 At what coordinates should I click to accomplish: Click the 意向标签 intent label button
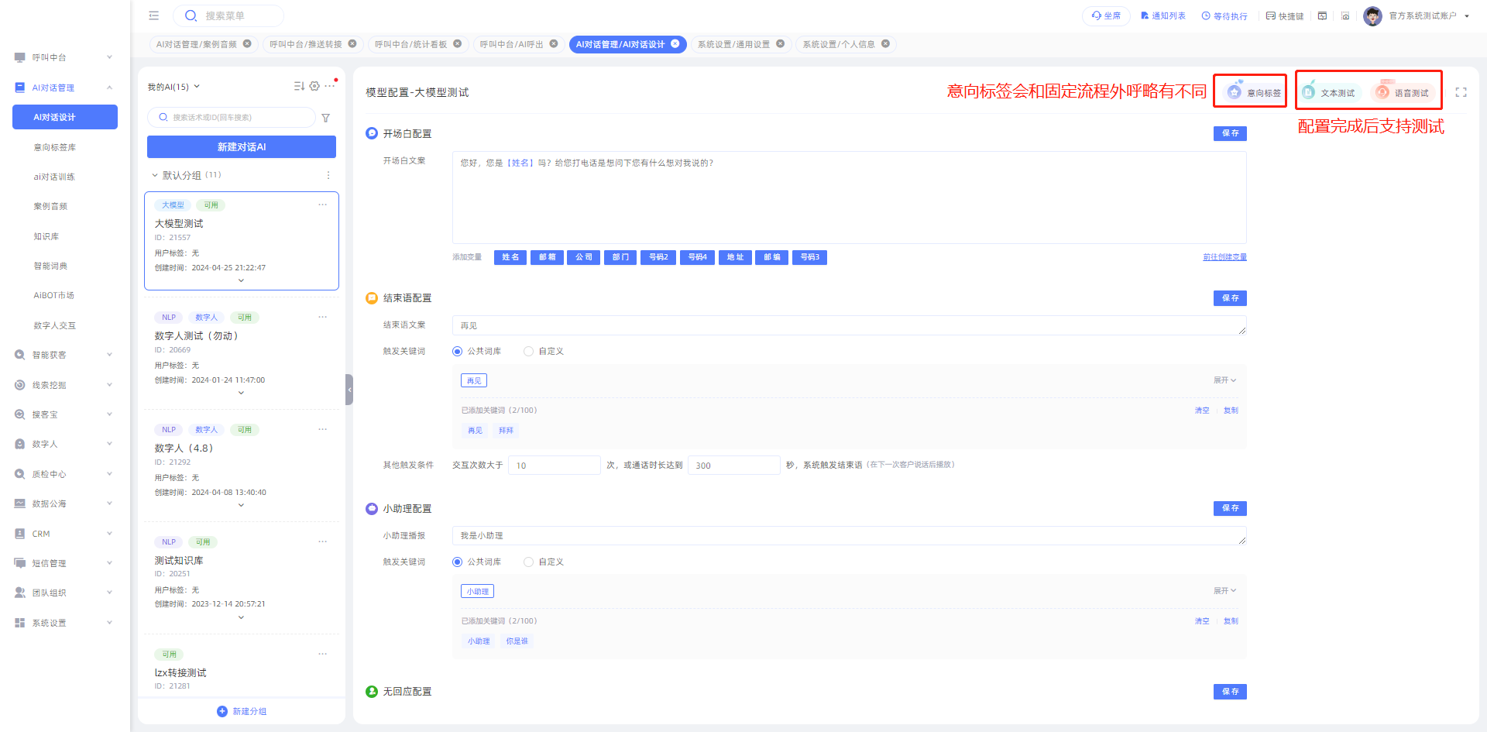1255,92
